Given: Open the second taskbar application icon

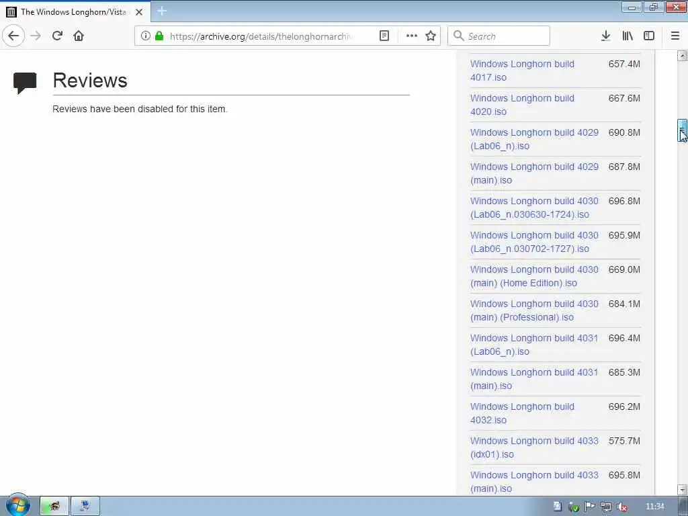Looking at the screenshot, I should click(x=85, y=506).
